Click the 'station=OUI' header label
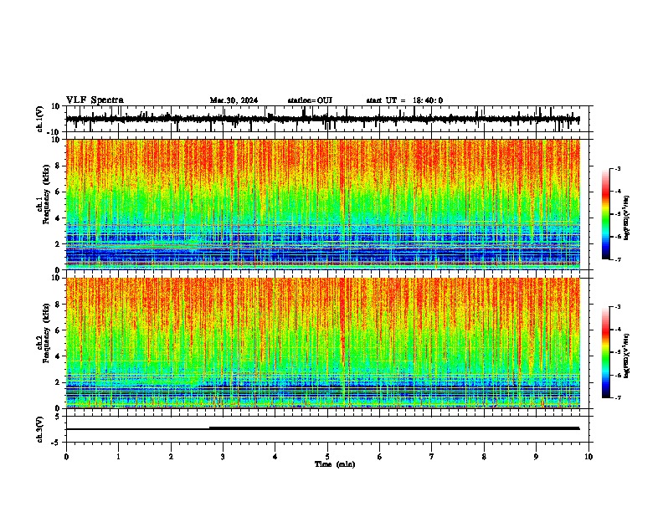 point(310,100)
